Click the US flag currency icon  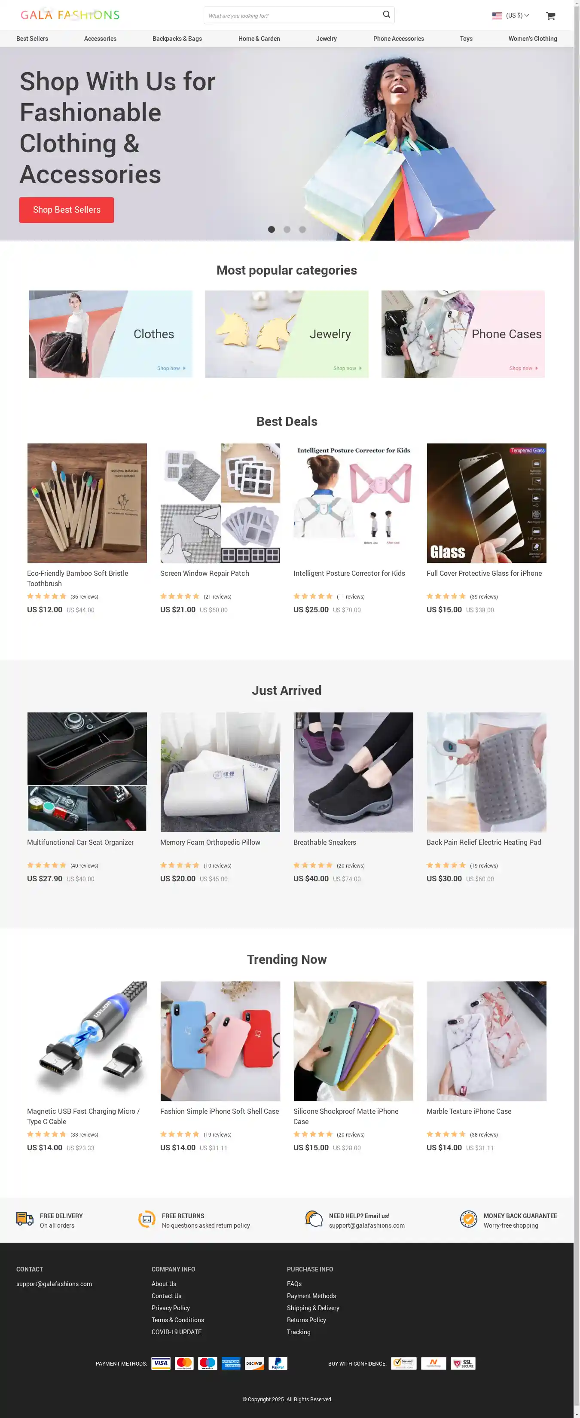(496, 15)
